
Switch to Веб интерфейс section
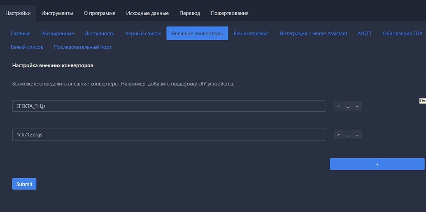click(x=251, y=34)
